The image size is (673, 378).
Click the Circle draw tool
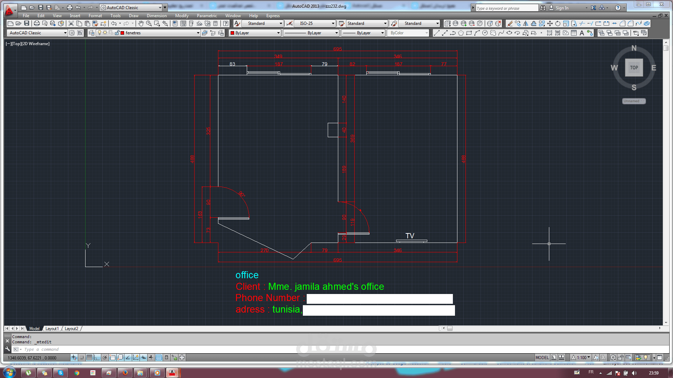(x=485, y=33)
